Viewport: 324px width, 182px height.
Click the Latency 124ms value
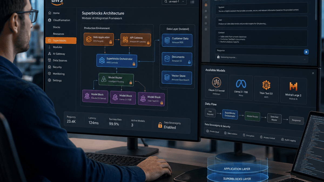93,123
